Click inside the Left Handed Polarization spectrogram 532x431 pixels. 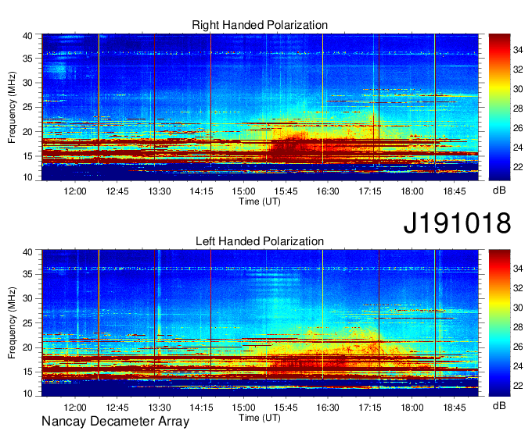click(260, 323)
